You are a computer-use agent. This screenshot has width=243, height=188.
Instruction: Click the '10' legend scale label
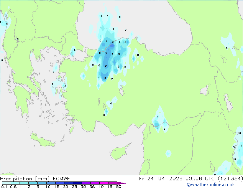coord(48,186)
